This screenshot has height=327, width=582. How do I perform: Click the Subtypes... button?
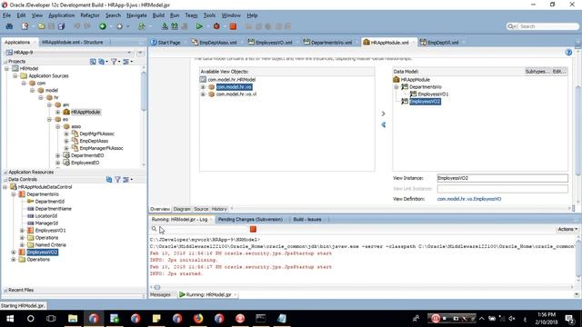[x=537, y=71]
